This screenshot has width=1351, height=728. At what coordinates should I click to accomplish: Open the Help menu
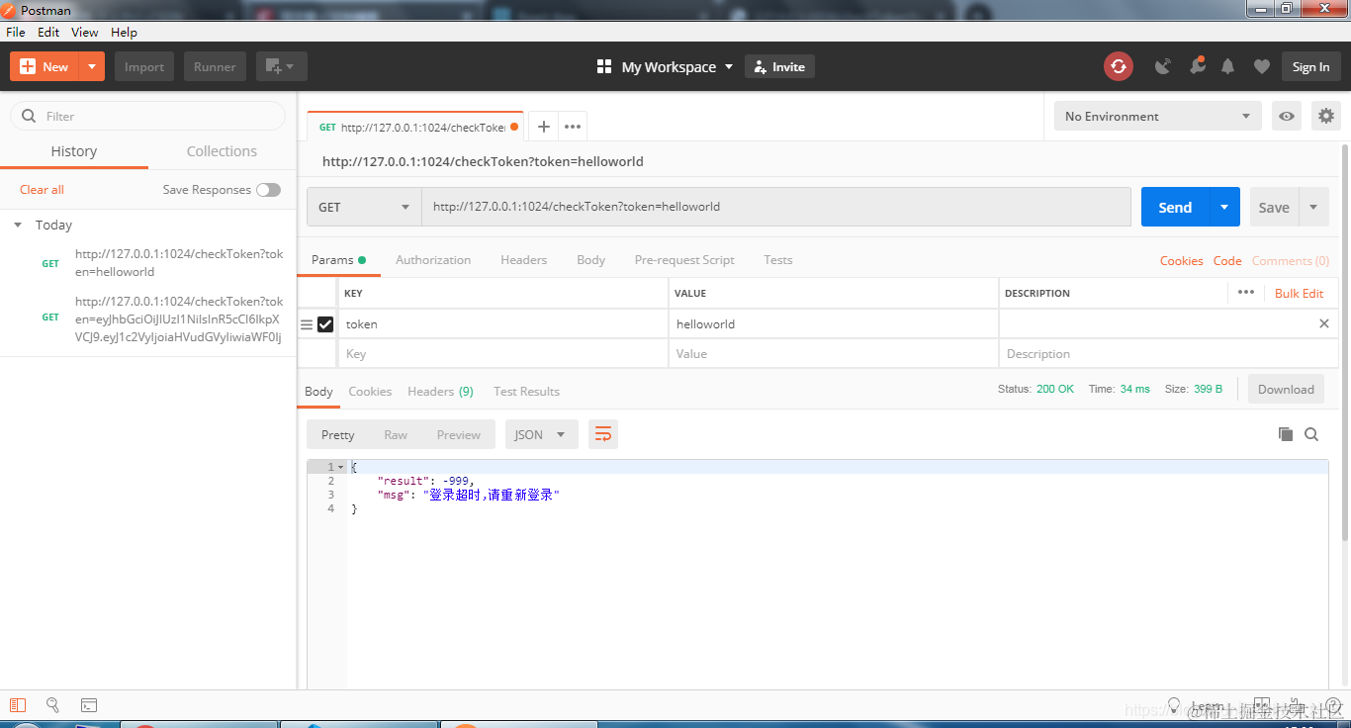click(x=124, y=32)
